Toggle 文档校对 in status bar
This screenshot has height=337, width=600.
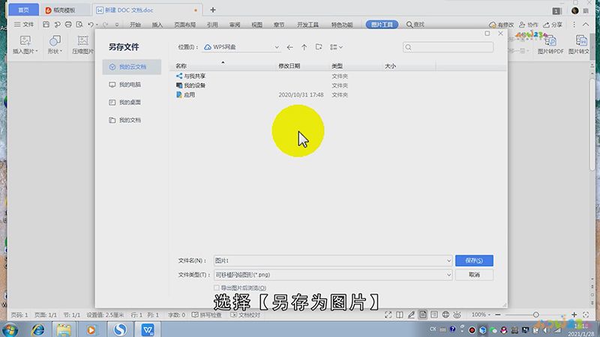pos(245,315)
